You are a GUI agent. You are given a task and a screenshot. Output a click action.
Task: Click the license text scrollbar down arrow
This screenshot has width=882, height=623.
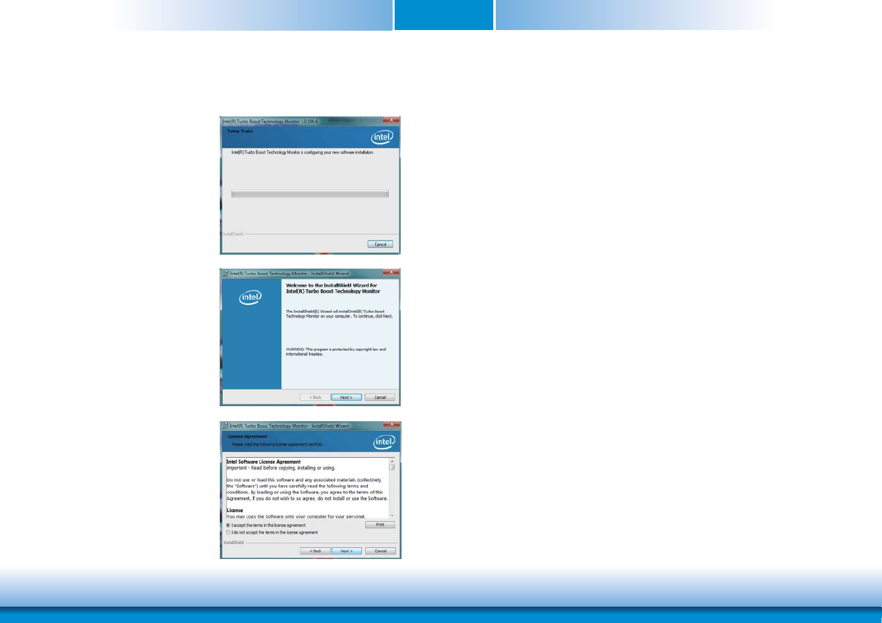pyautogui.click(x=392, y=516)
